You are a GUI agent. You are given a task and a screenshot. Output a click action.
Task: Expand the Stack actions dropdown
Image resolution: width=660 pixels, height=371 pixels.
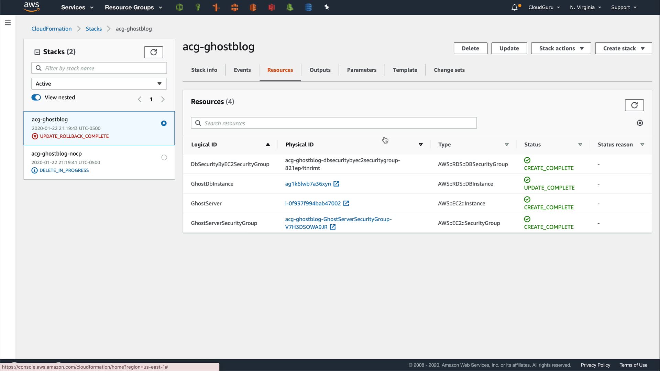tap(561, 48)
